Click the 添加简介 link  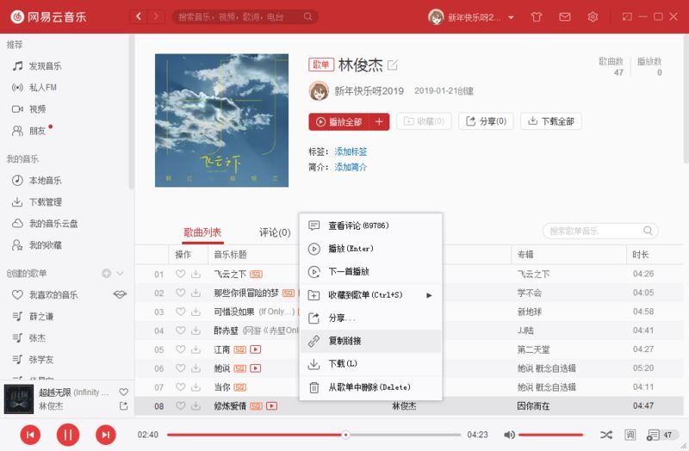(x=351, y=167)
